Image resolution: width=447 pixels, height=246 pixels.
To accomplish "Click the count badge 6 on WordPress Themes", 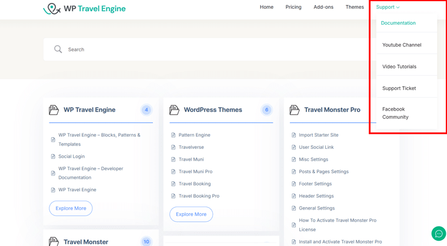I will point(266,110).
